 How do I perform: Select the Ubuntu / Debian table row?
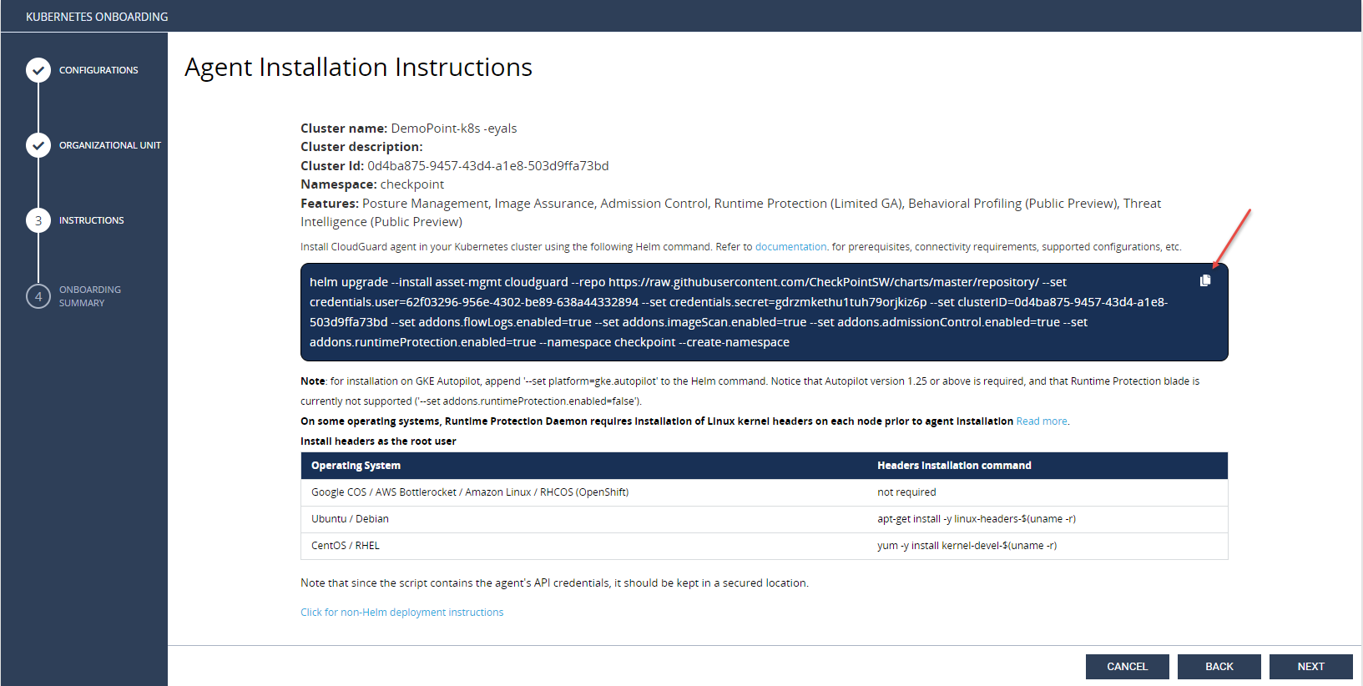pyautogui.click(x=763, y=519)
